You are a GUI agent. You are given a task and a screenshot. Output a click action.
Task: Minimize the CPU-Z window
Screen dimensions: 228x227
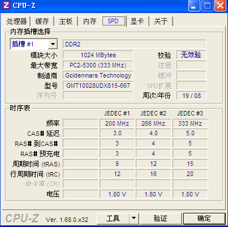(x=193, y=6)
